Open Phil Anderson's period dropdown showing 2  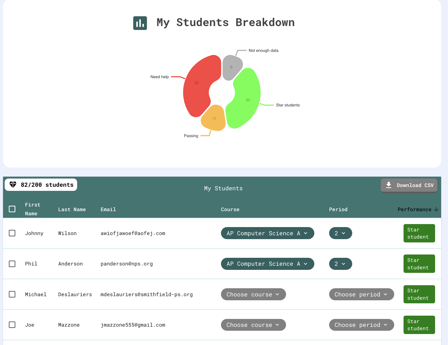click(x=340, y=264)
